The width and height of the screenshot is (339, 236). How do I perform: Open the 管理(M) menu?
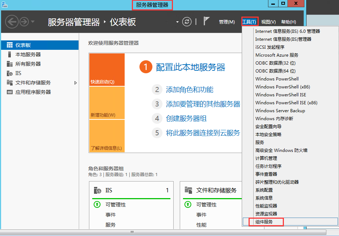(227, 22)
